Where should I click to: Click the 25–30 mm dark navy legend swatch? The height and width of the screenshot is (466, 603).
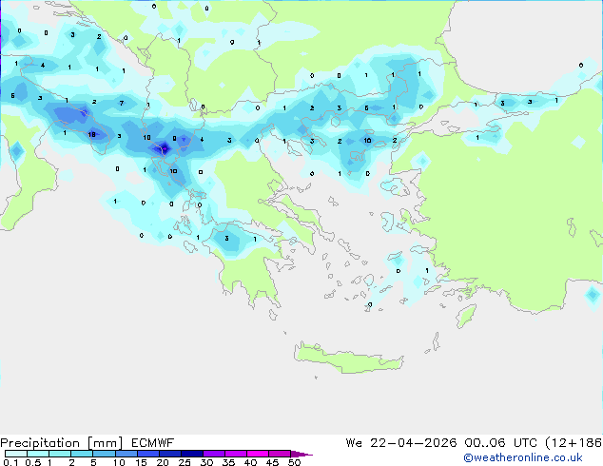pyautogui.click(x=191, y=454)
